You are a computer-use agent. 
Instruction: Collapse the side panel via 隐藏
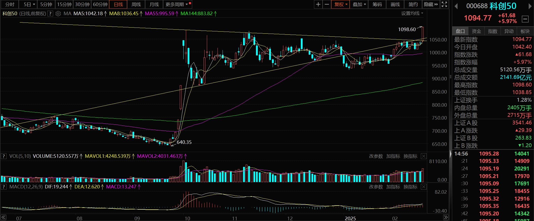coord(431,4)
